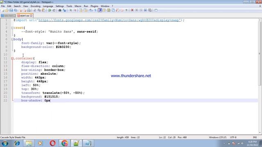Screen dimensions: 262x147
Task: Close the style4.css tab with its X
Action: [31, 16]
